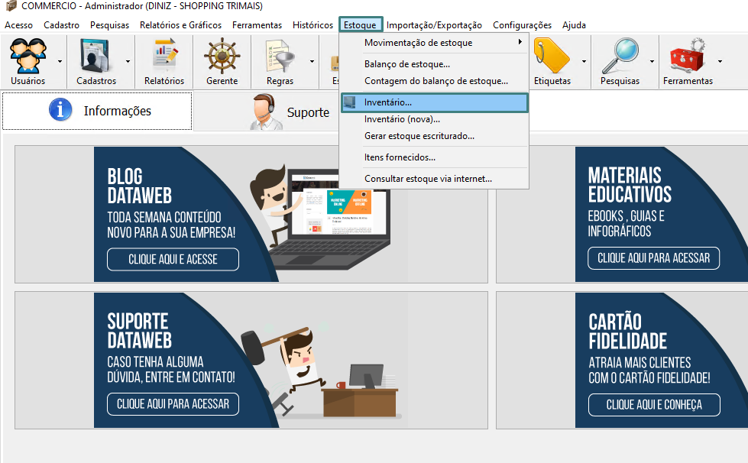
Task: Click the Relatórios toolbar icon
Action: tap(164, 57)
